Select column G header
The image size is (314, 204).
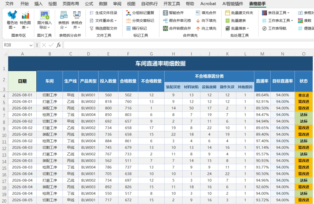click(151, 54)
